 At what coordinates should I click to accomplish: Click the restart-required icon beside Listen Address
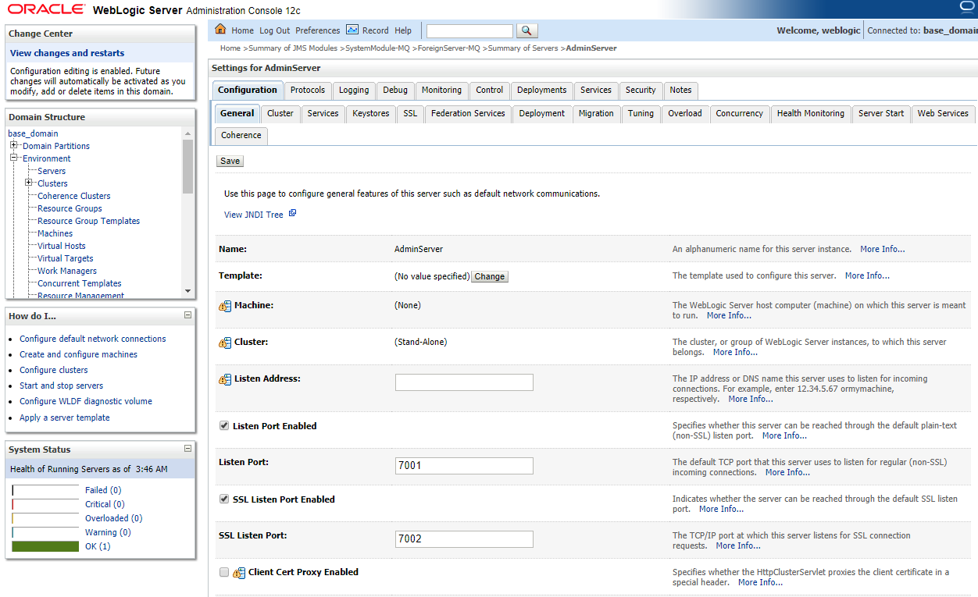225,379
